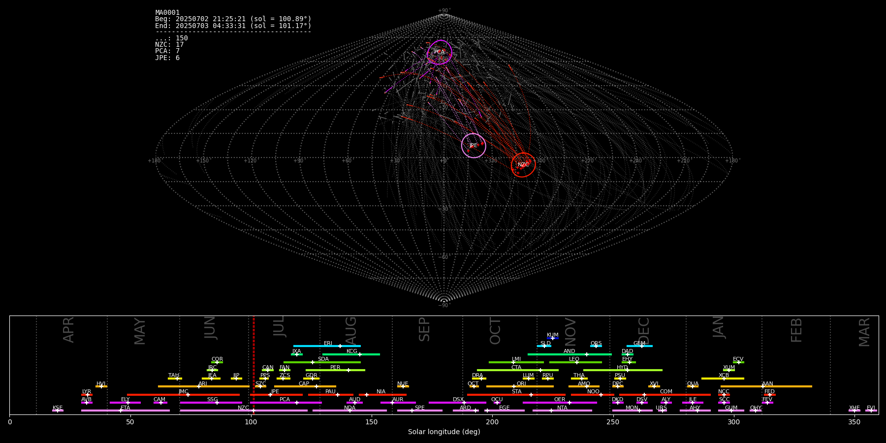Screen dimensions: 886x443
Task: Click the red NZC radiant circle on the sky map
Action: coord(523,165)
